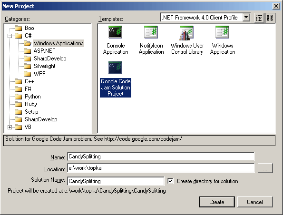
Task: Click the Python folder icon
Action: (x=19, y=97)
